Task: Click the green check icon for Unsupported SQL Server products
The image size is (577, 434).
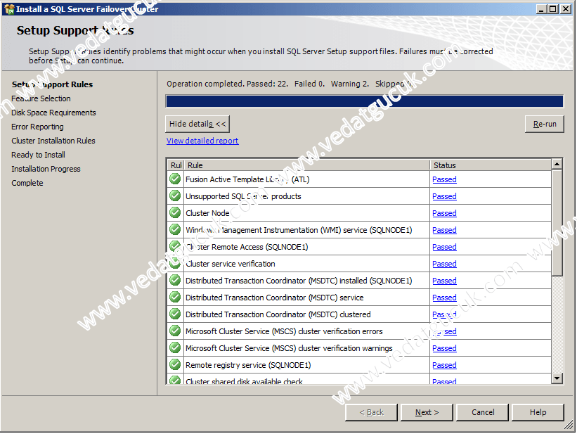Action: tap(175, 196)
